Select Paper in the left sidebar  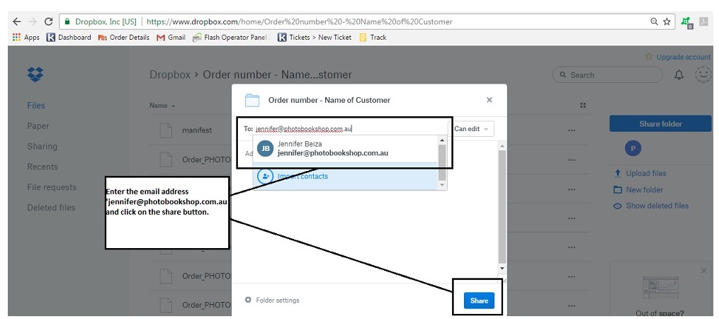(38, 125)
